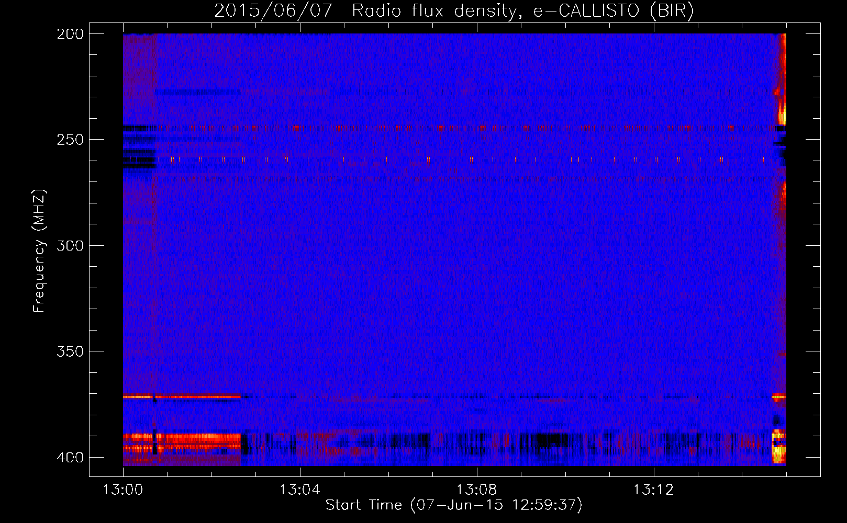Click the plot title 'Radio flux density, e-CALLISTO (BIR)'
The width and height of the screenshot is (847, 523).
point(522,10)
